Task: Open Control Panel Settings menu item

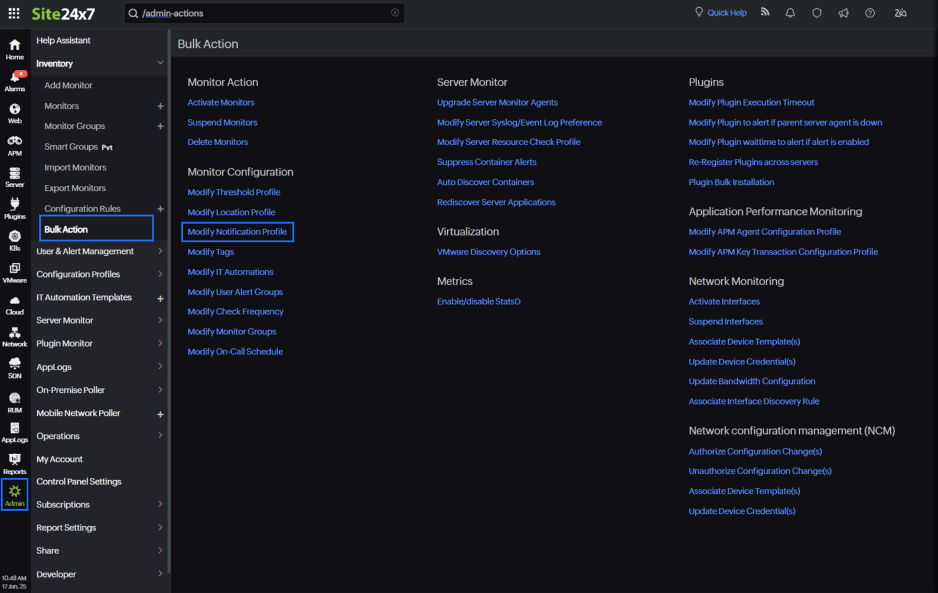Action: click(79, 481)
